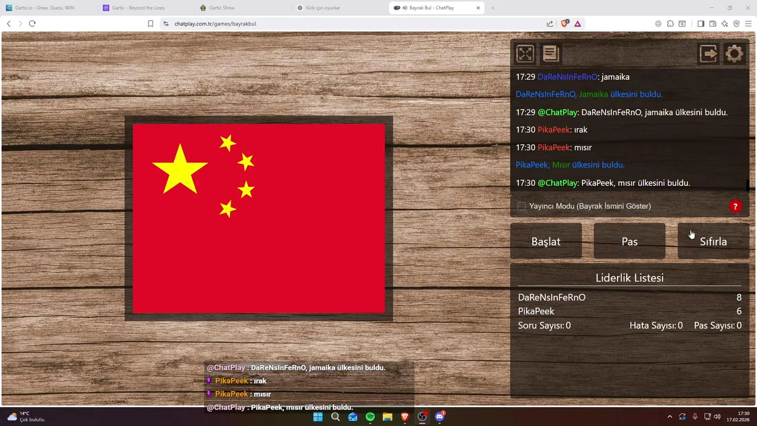Go back in browser history
The height and width of the screenshot is (426, 757).
8,24
